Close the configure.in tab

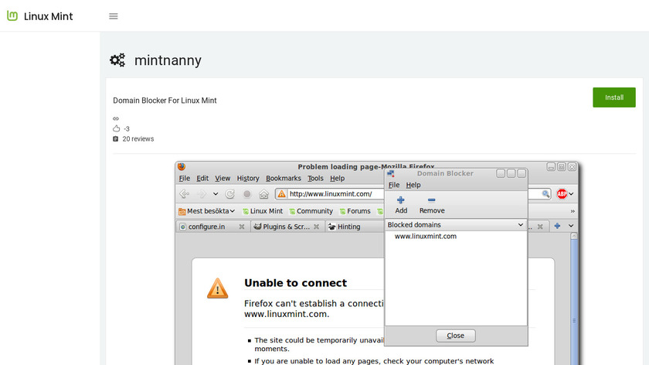(242, 227)
